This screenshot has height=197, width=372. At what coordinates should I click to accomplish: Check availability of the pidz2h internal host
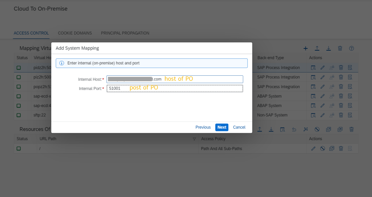313,68
